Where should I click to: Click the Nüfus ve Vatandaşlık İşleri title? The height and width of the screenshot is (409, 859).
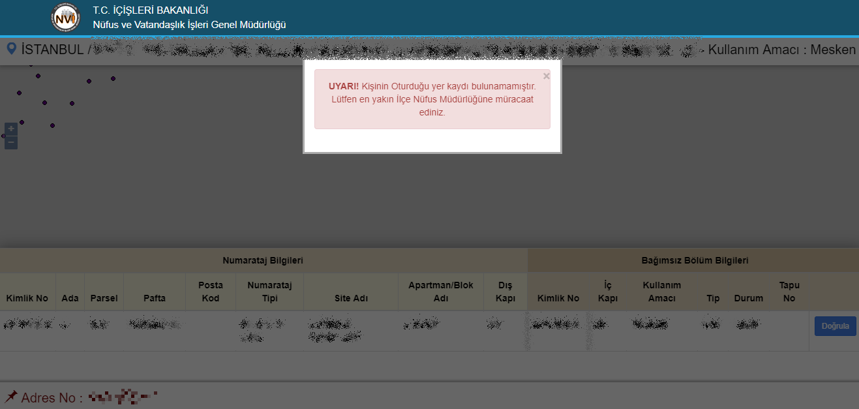click(x=189, y=25)
